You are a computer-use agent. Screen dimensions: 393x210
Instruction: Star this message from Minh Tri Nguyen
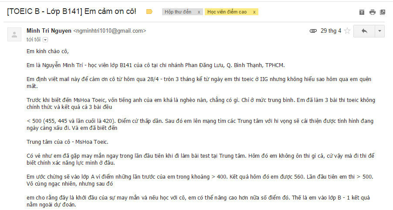click(x=347, y=31)
